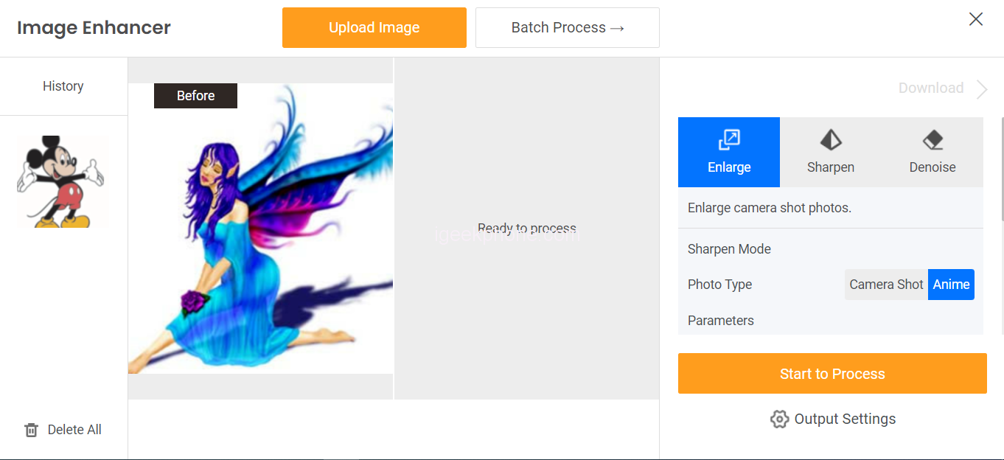Click the Download arrow chevron
This screenshot has width=1004, height=460.
(982, 89)
